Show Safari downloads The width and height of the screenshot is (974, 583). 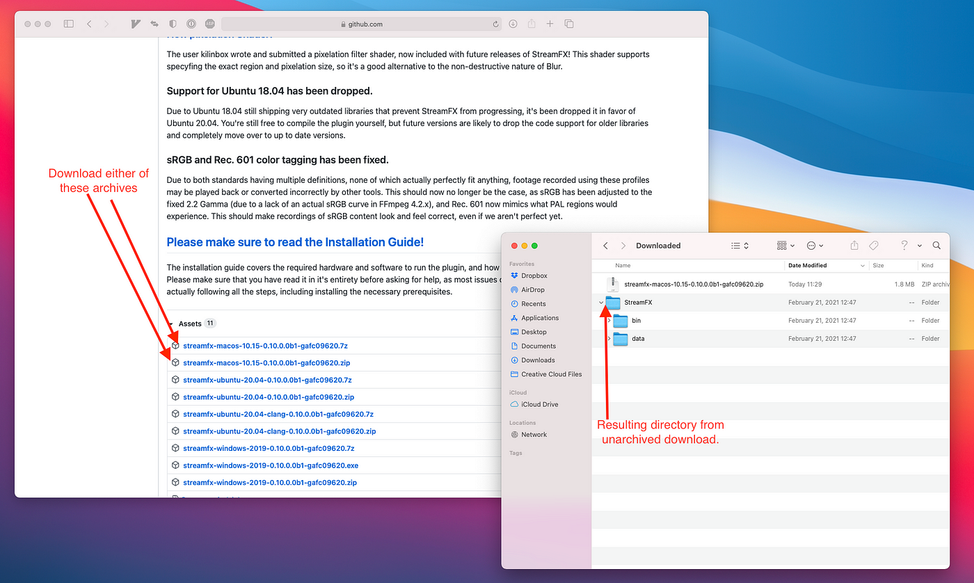[513, 24]
